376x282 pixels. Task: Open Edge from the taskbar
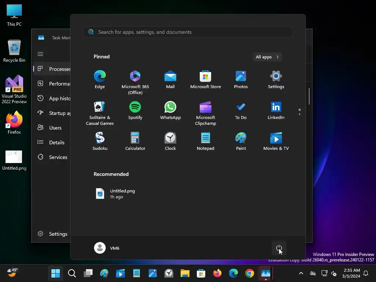[233, 273]
